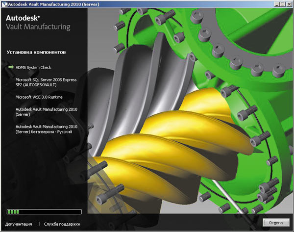
Task: Select Autodesk Vault Manufacturing 2010 (Server) entry
Action: pos(47,112)
